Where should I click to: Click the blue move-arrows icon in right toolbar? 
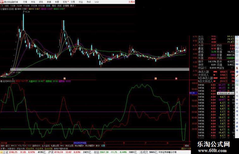click(x=237, y=72)
